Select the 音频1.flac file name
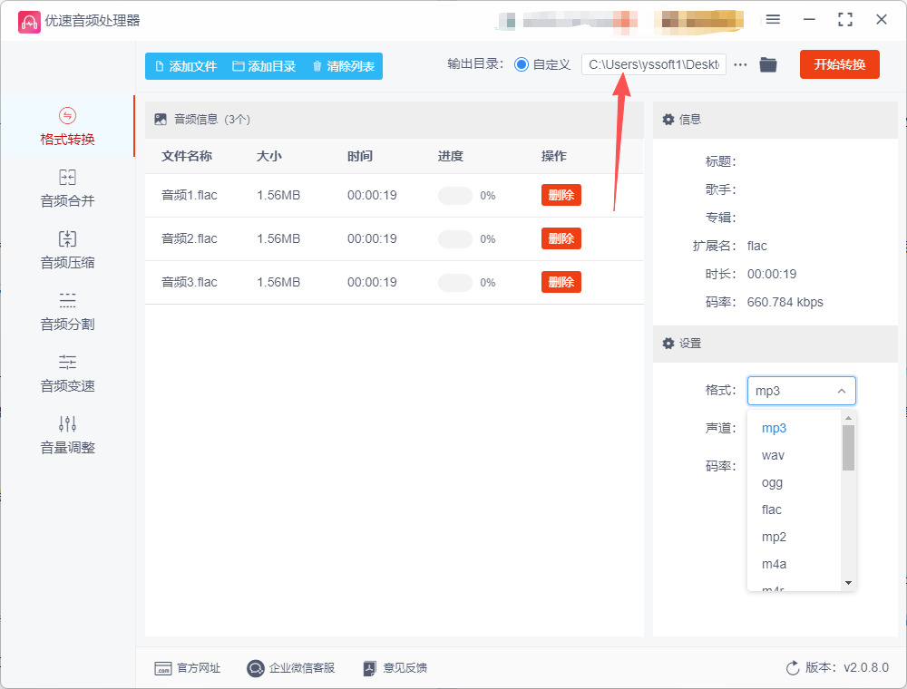Image resolution: width=907 pixels, height=689 pixels. (x=190, y=196)
